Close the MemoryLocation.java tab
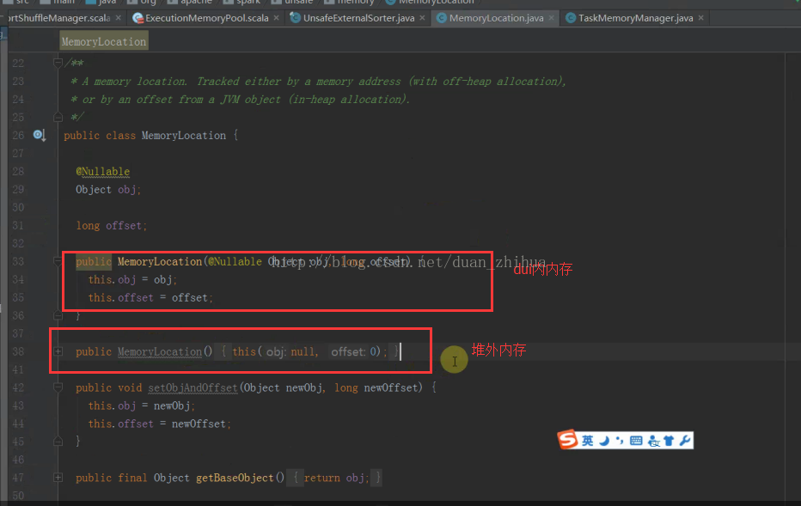Image resolution: width=801 pixels, height=506 pixels. click(x=551, y=18)
